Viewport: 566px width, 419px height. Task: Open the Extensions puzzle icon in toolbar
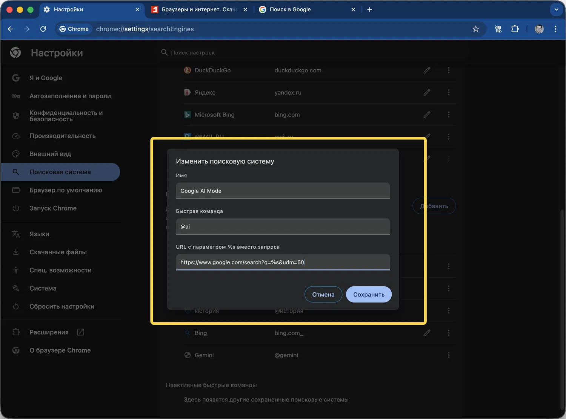515,29
